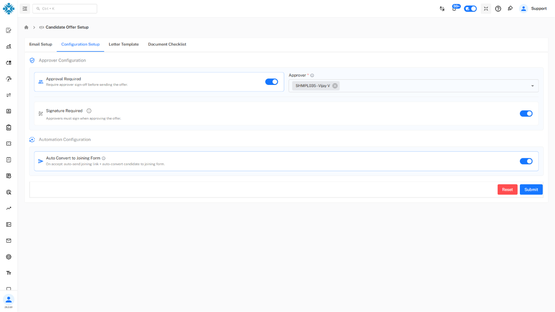The height and width of the screenshot is (312, 555).
Task: Click info icon next to Approver label
Action: [312, 75]
